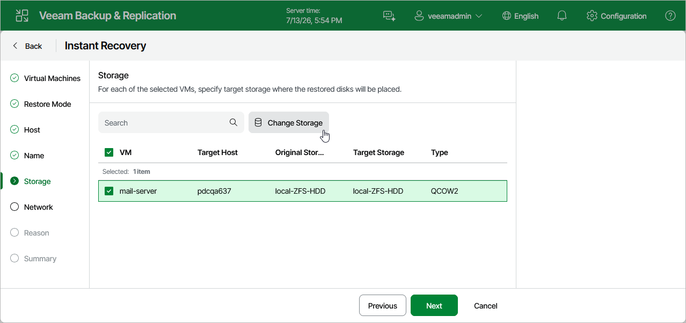Sort by the Target Host column header
This screenshot has width=686, height=323.
pyautogui.click(x=217, y=152)
